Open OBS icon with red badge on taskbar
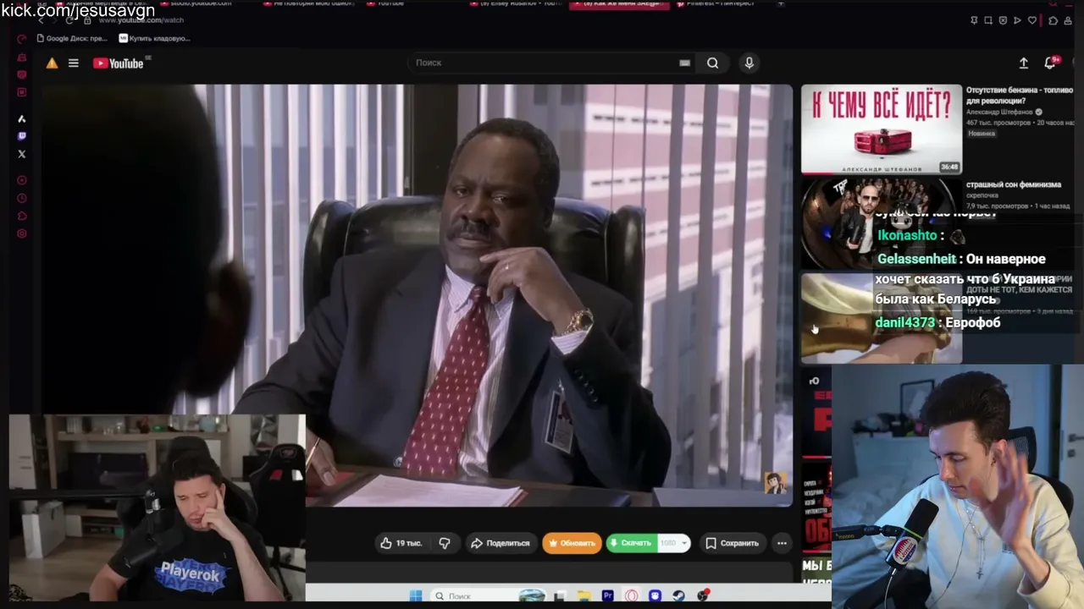The image size is (1084, 609). point(703,595)
